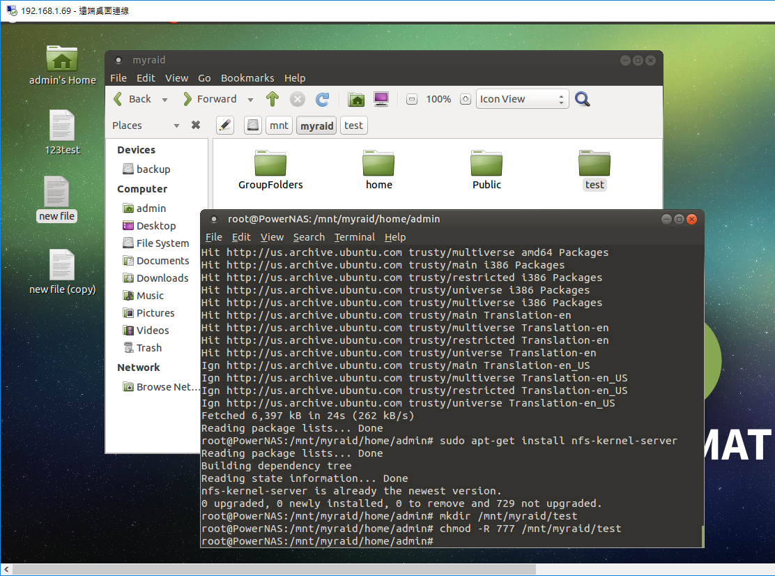This screenshot has width=775, height=576.
Task: Close the Places sidebar
Action: point(196,125)
